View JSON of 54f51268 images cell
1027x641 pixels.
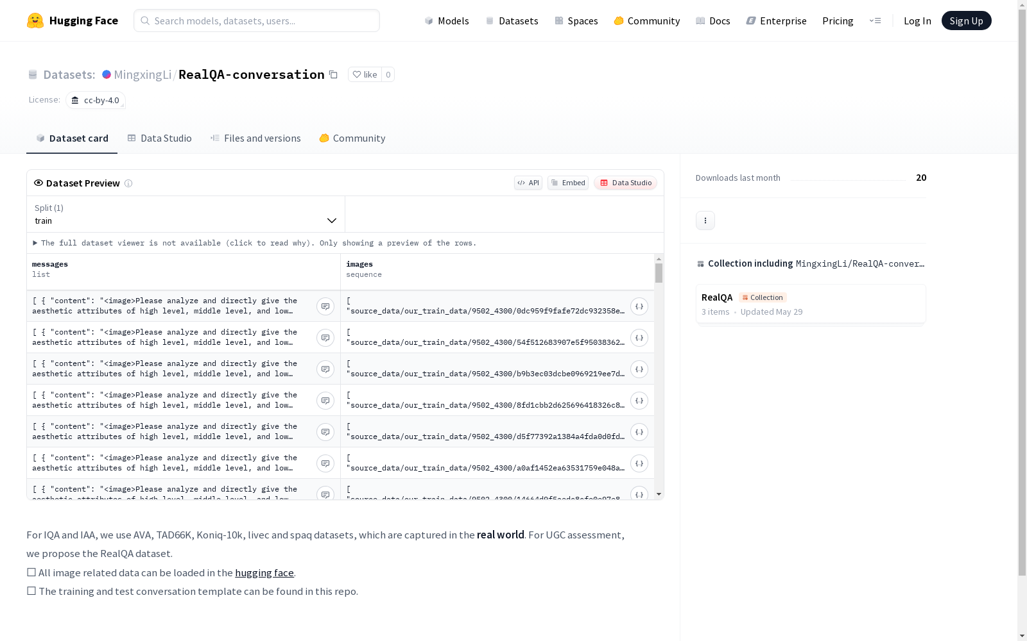coord(639,338)
